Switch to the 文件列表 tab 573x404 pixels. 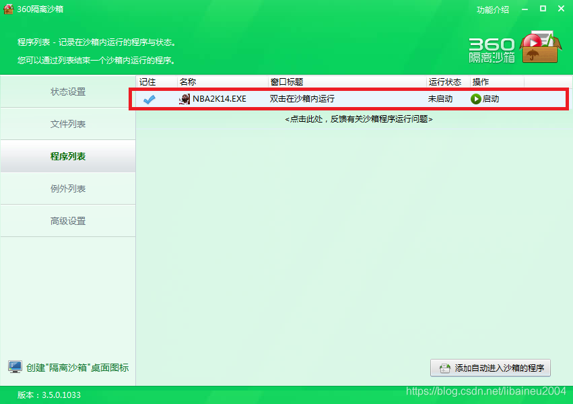(x=68, y=124)
